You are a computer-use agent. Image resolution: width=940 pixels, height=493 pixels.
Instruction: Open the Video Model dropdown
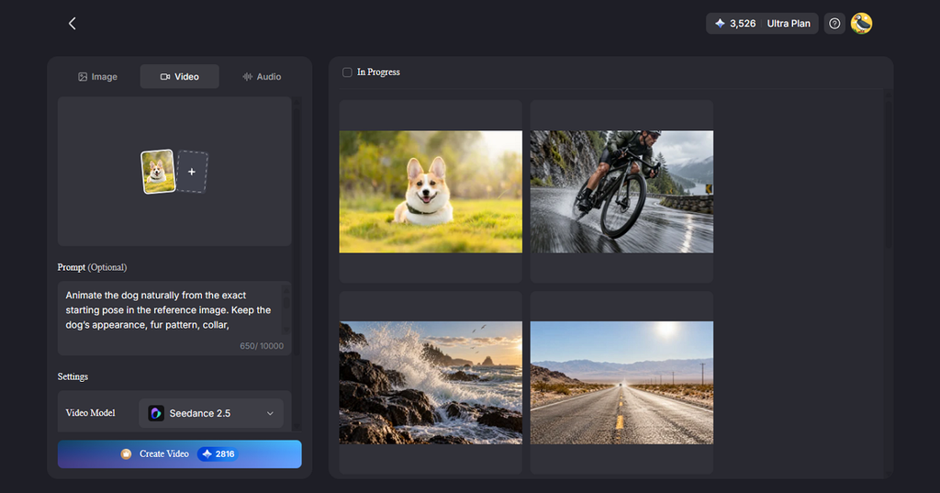click(211, 413)
